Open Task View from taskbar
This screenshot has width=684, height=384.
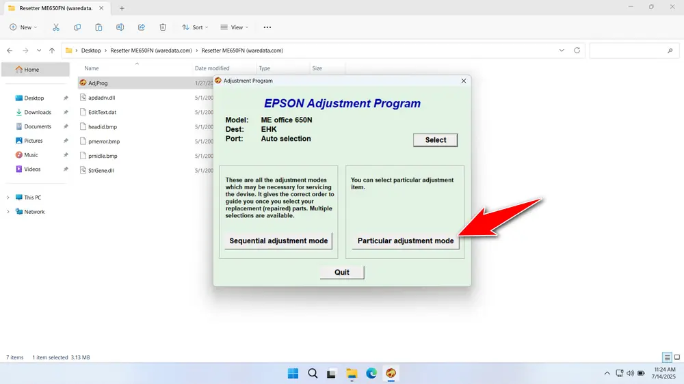click(332, 373)
